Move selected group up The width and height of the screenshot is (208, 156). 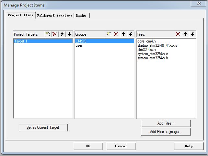point(123,34)
